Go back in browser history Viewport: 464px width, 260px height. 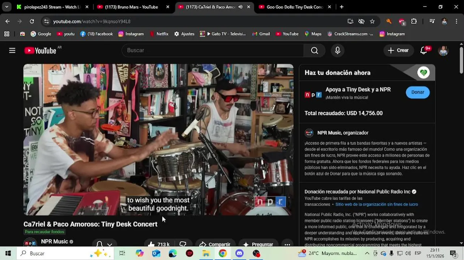tap(8, 21)
